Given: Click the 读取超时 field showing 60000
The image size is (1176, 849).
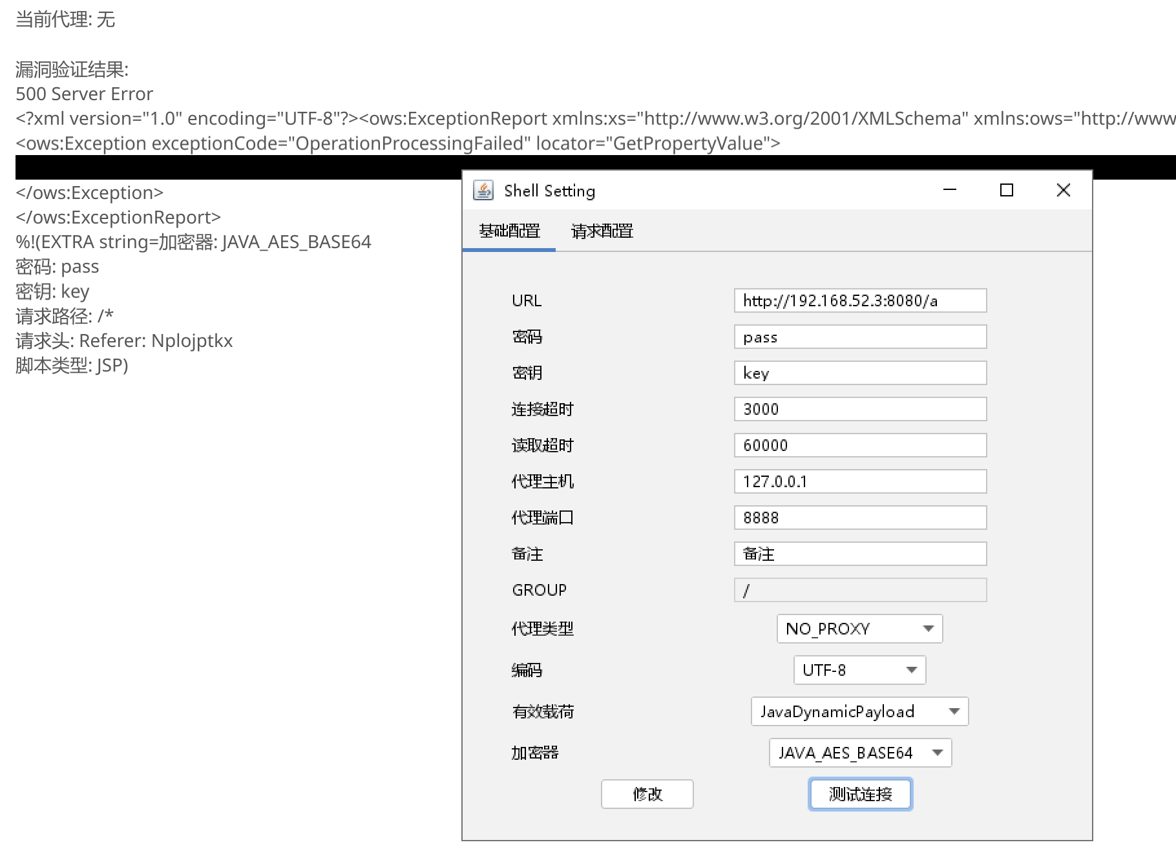Looking at the screenshot, I should pos(860,445).
